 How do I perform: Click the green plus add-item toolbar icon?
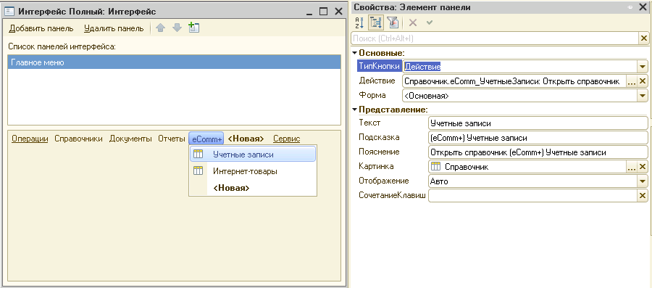193,28
